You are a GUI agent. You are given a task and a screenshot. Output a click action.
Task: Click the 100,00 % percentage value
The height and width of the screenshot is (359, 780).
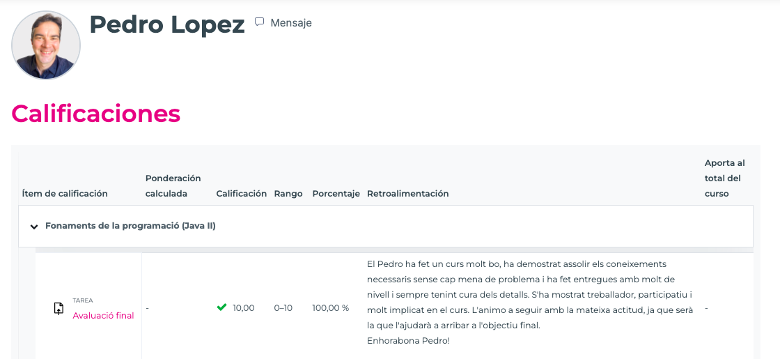330,308
